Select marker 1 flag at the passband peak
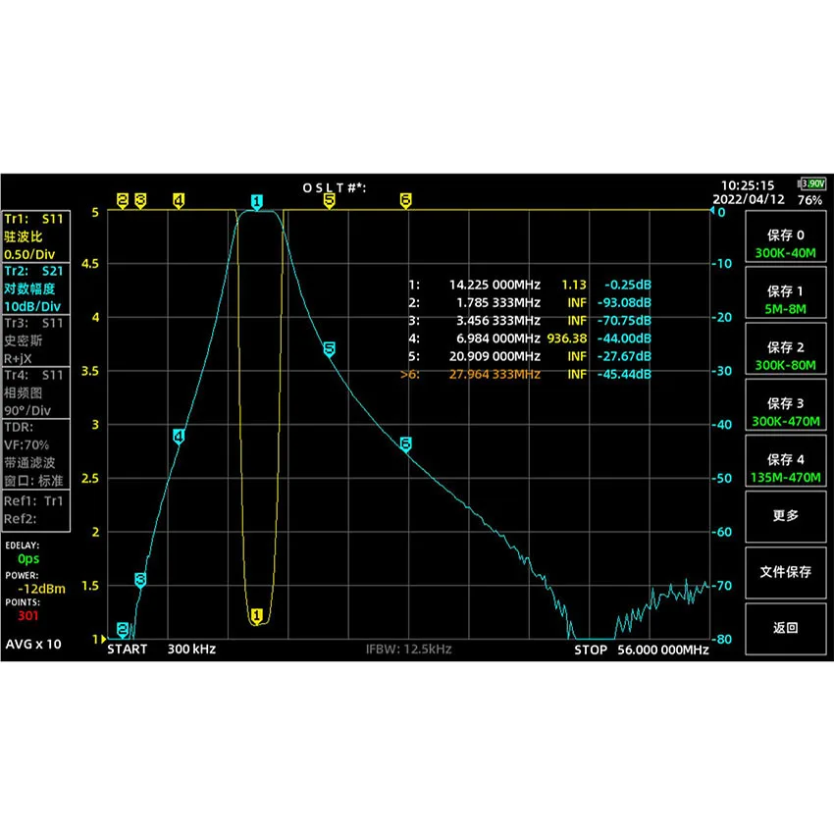 click(257, 201)
